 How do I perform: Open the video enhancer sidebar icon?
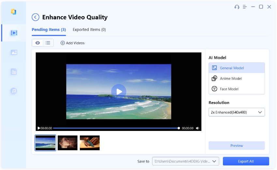14,33
